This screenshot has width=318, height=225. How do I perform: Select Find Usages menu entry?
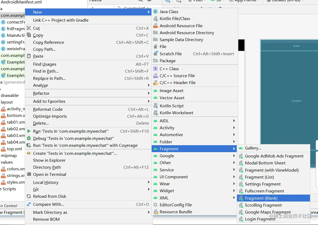pos(88,64)
